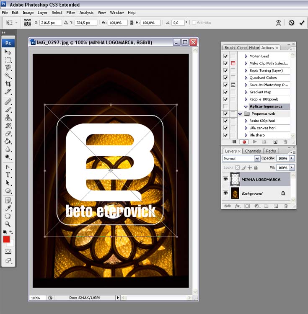Viewport: 308px width, 314px height.
Task: Hide the Background layer
Action: (226, 193)
